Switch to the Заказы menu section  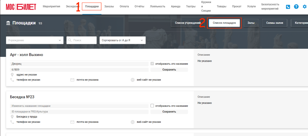(x=109, y=7)
